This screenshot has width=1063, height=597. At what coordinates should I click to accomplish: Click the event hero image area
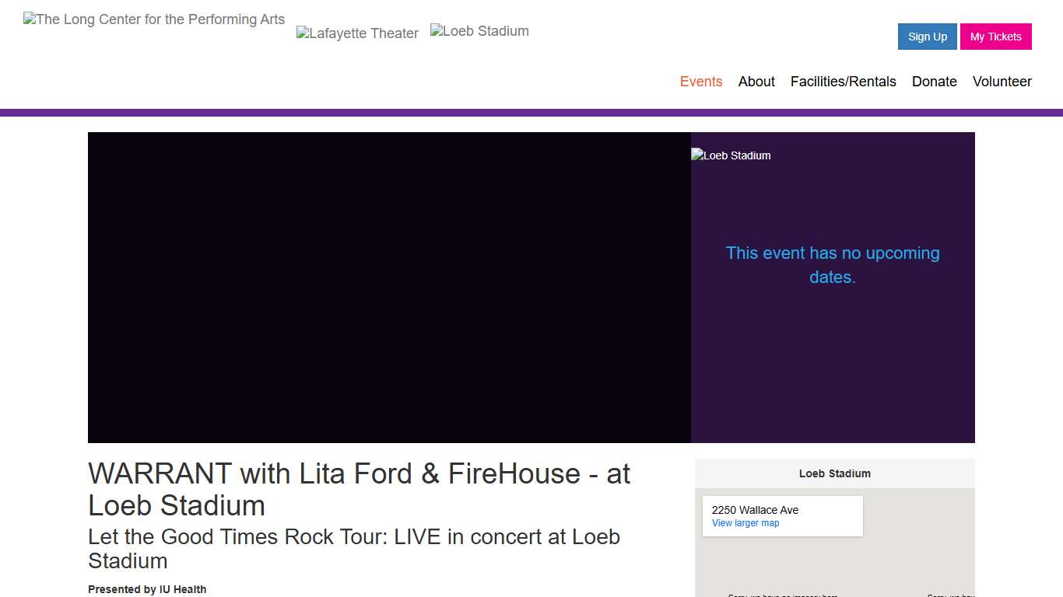point(389,287)
